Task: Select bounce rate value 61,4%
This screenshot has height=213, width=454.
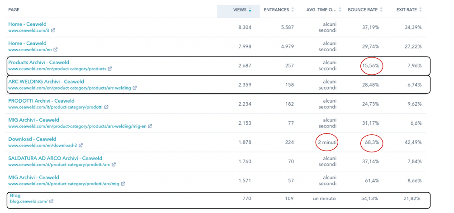Action: [x=372, y=180]
